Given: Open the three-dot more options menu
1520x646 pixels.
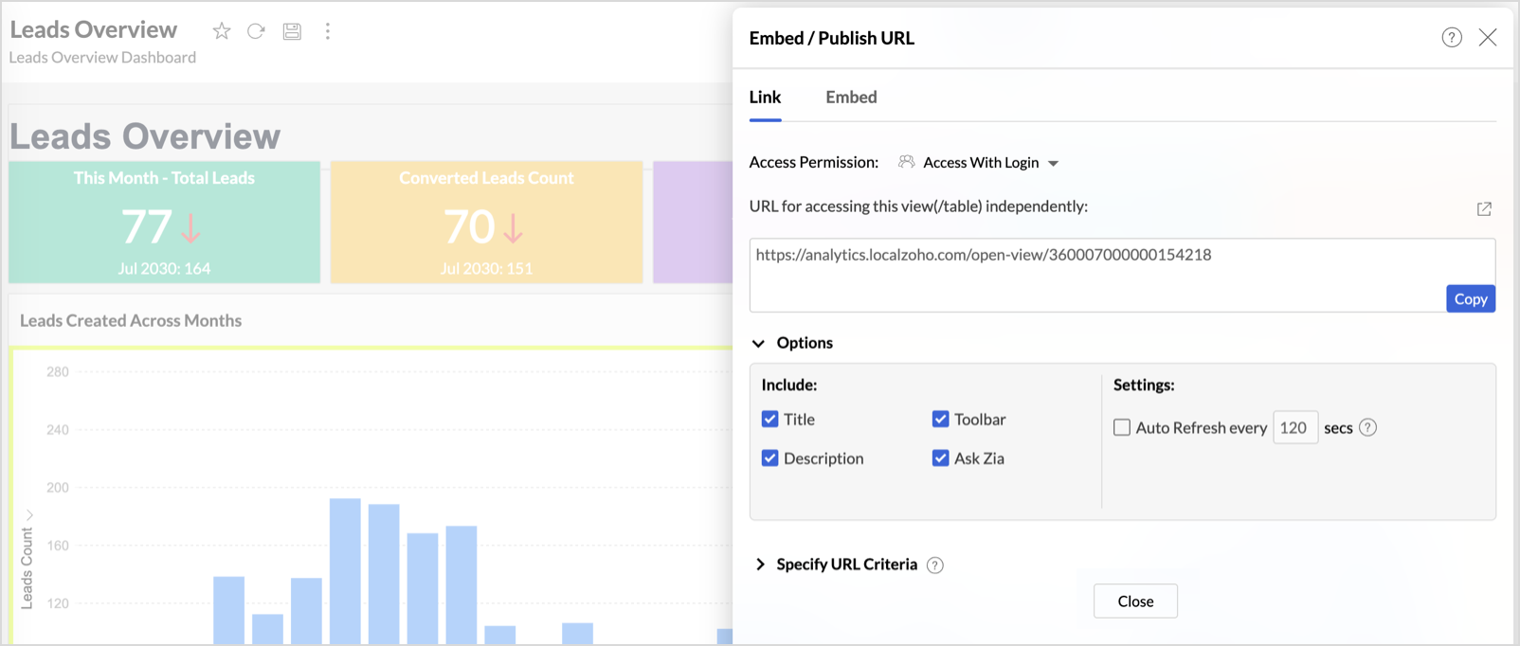Looking at the screenshot, I should [x=328, y=31].
